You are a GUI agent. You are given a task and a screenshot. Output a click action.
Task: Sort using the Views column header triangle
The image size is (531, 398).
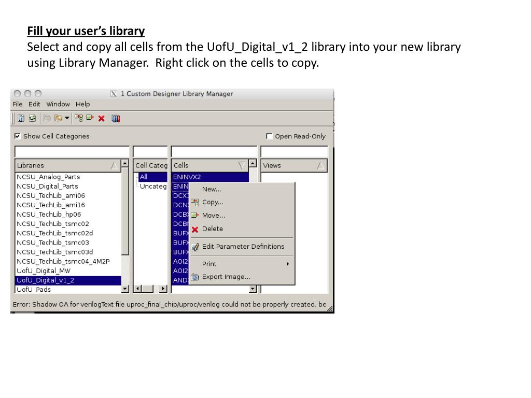click(x=320, y=165)
